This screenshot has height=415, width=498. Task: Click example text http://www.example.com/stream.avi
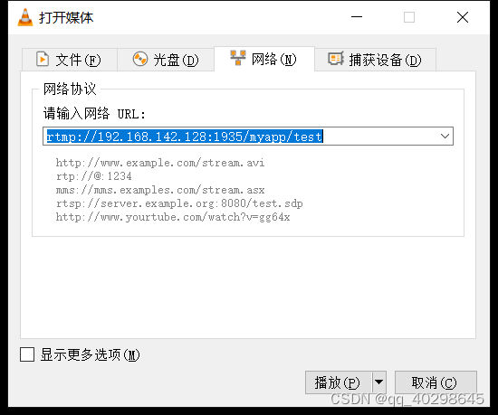click(x=160, y=163)
